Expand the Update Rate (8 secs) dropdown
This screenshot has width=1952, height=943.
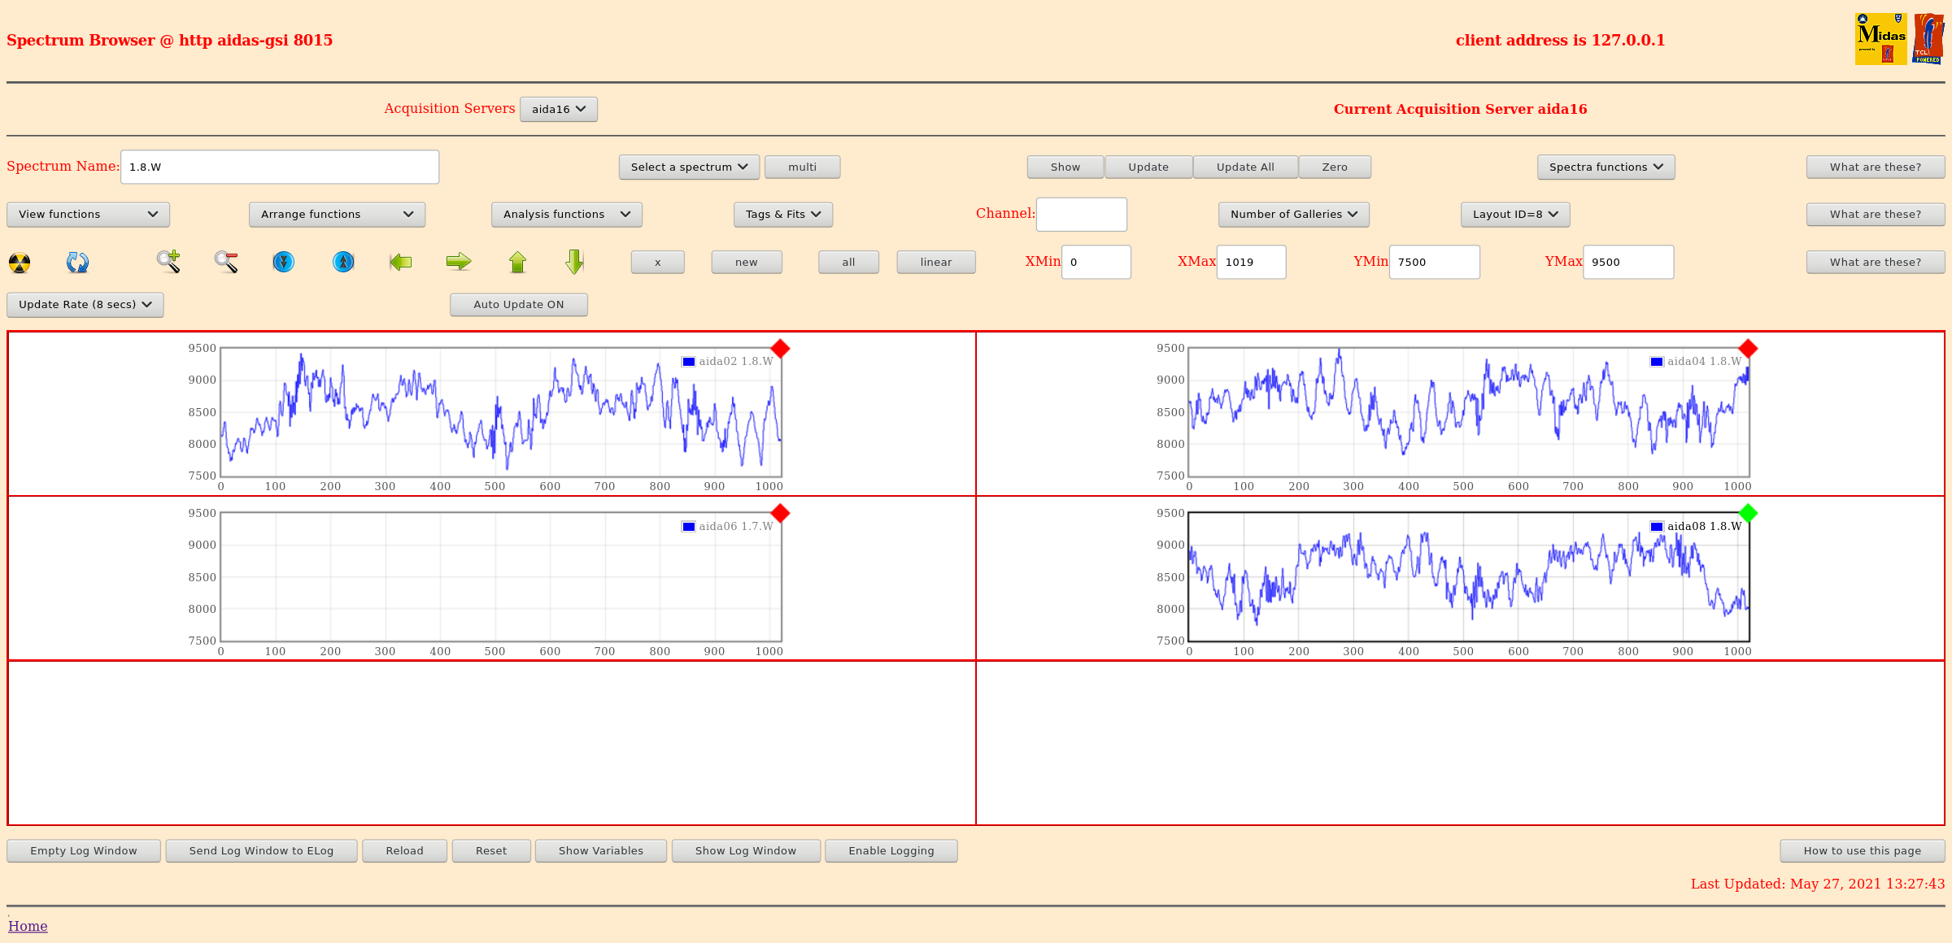pyautogui.click(x=85, y=305)
